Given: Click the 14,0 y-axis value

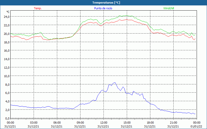Looking at the screenshot, I should pyautogui.click(x=7, y=59).
